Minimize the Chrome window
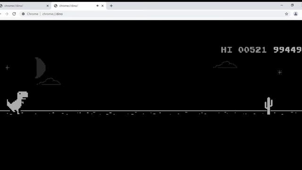 click(282, 5)
